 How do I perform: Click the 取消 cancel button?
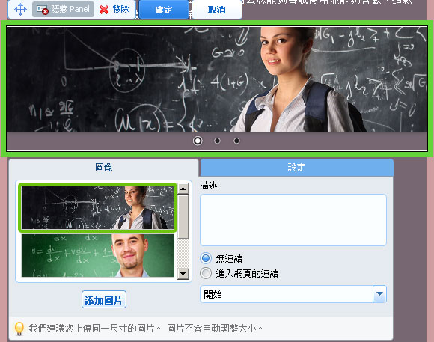(217, 10)
